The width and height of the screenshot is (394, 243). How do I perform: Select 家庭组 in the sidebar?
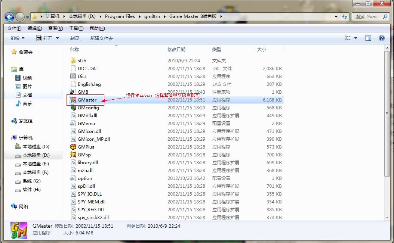click(x=26, y=121)
